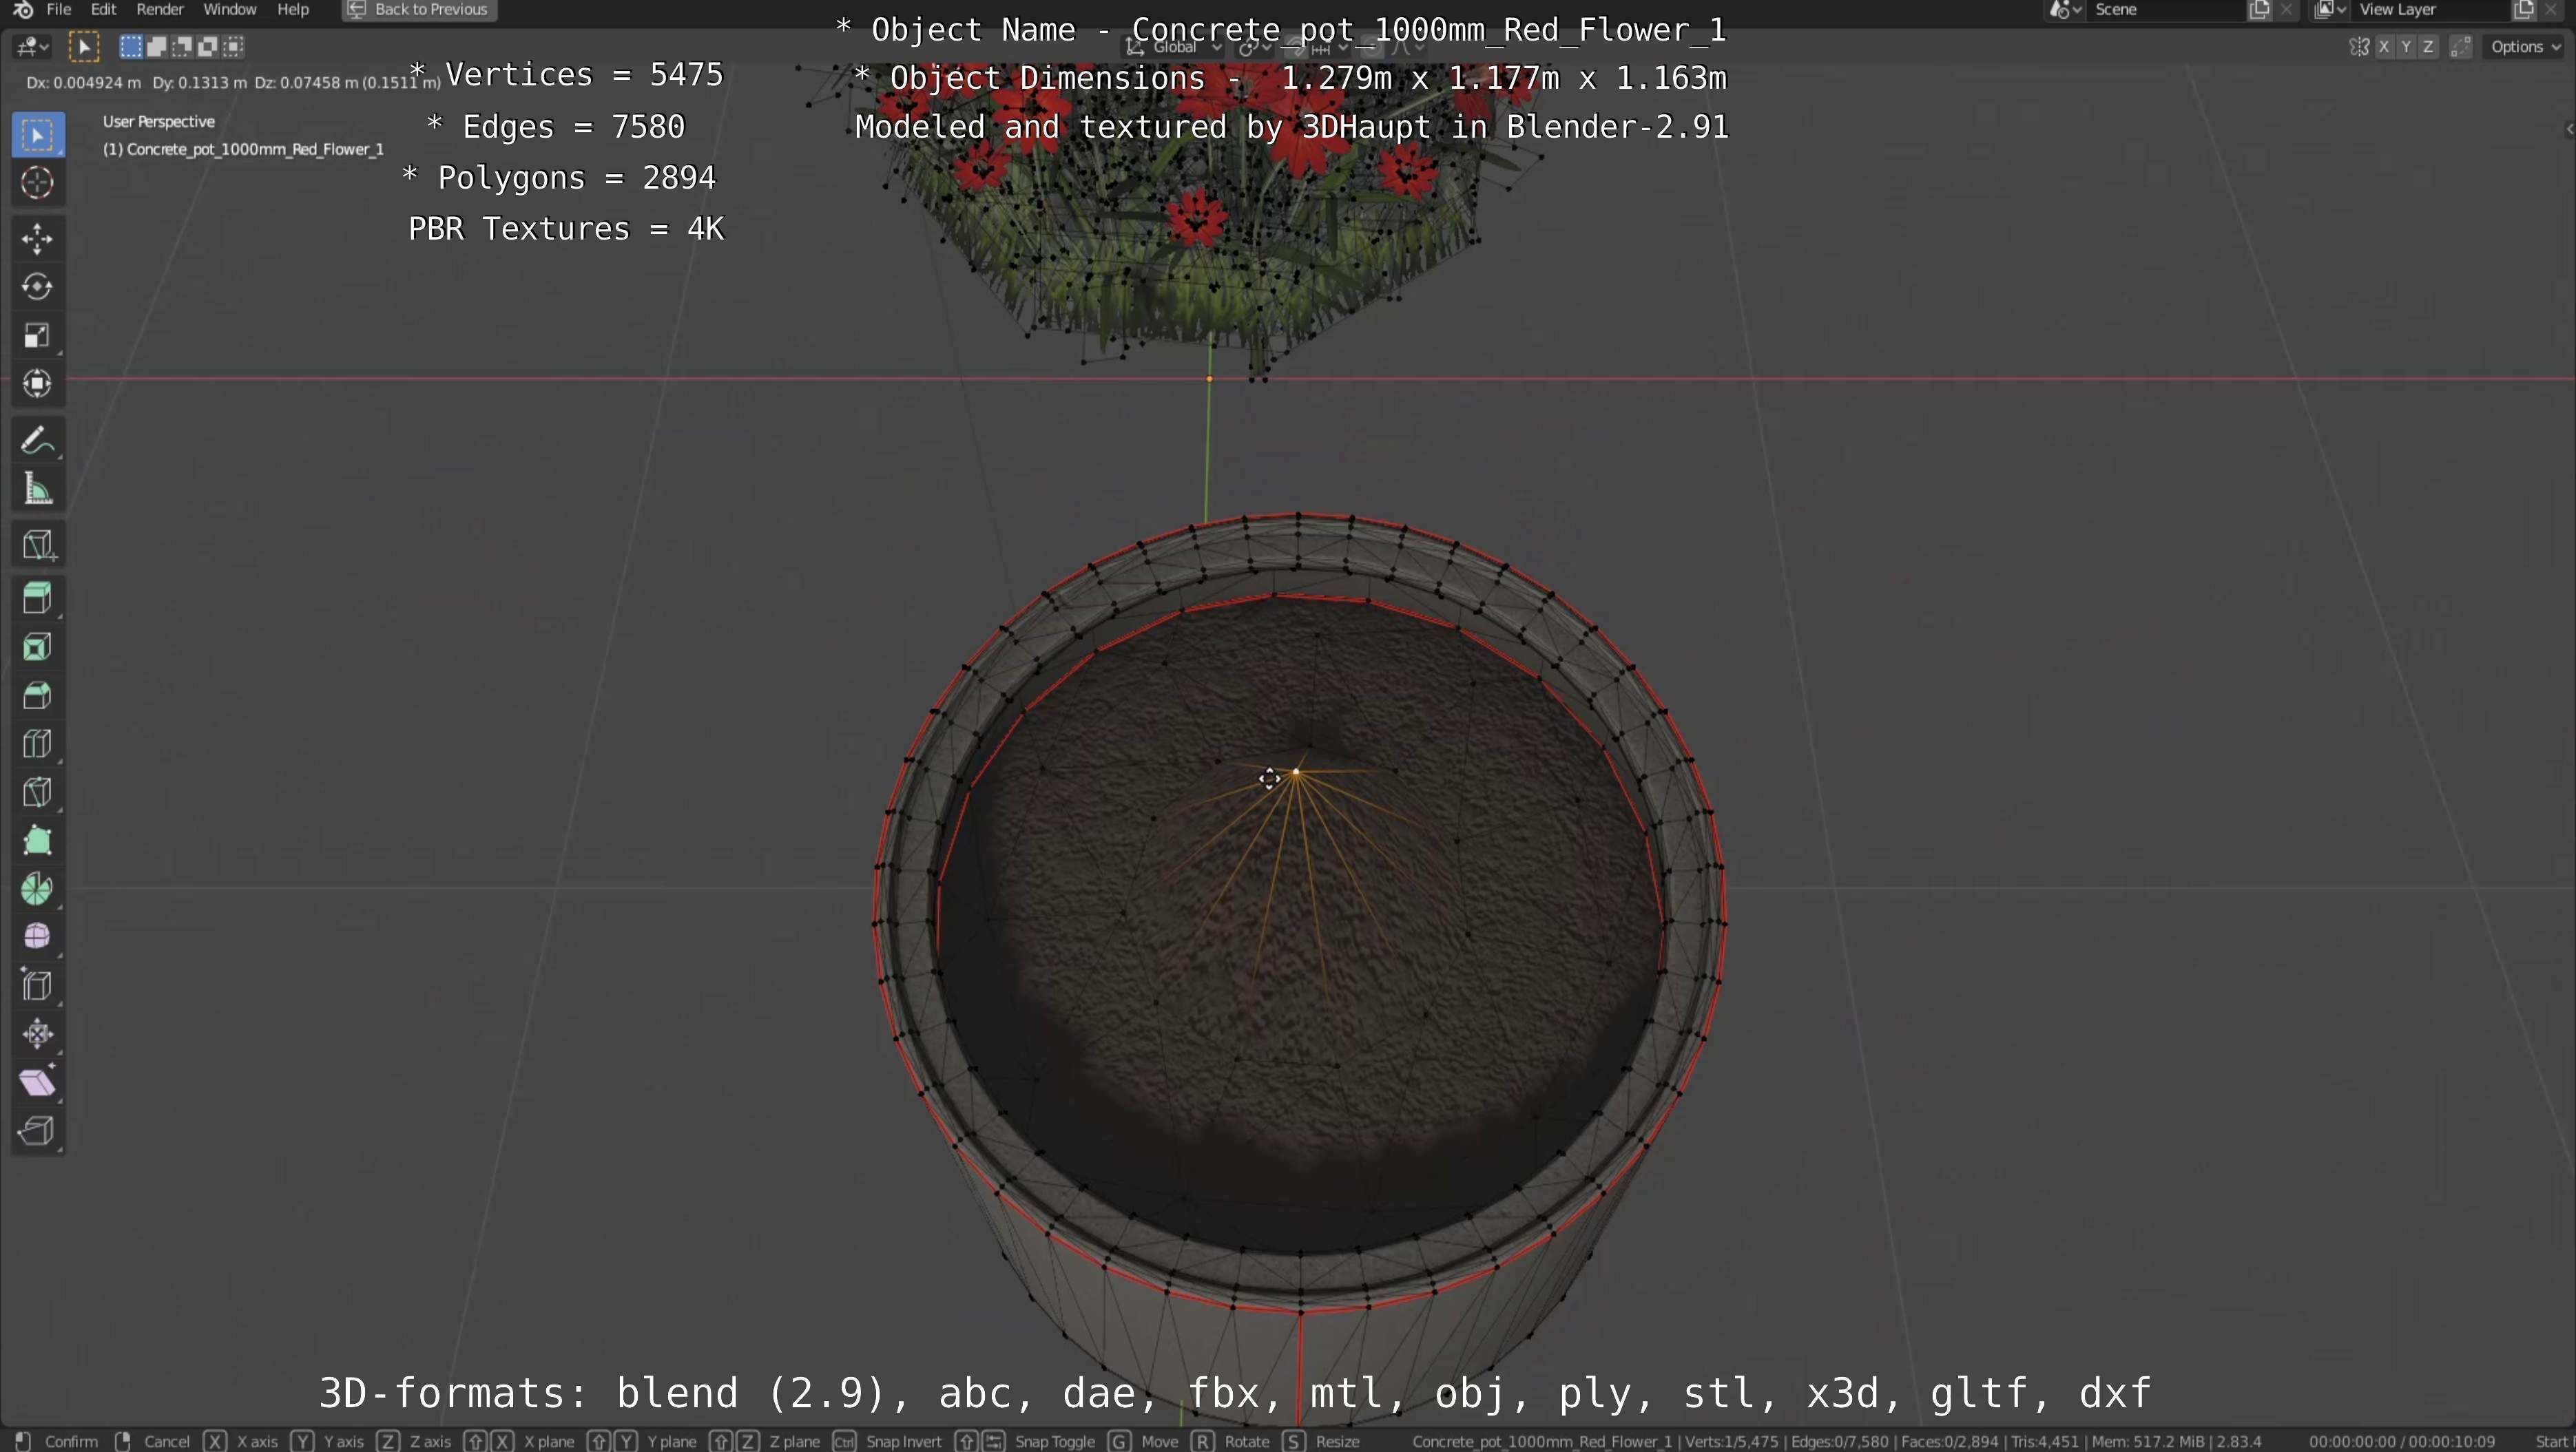Select the Spin tool
The width and height of the screenshot is (2576, 1452).
38,888
